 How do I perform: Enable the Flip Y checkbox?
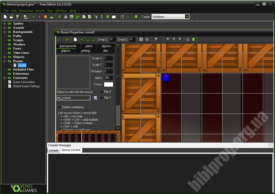pyautogui.click(x=102, y=98)
